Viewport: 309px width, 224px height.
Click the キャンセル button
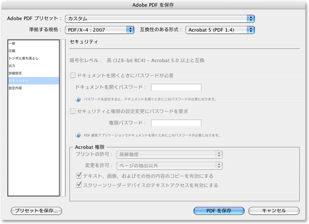pos(274,211)
